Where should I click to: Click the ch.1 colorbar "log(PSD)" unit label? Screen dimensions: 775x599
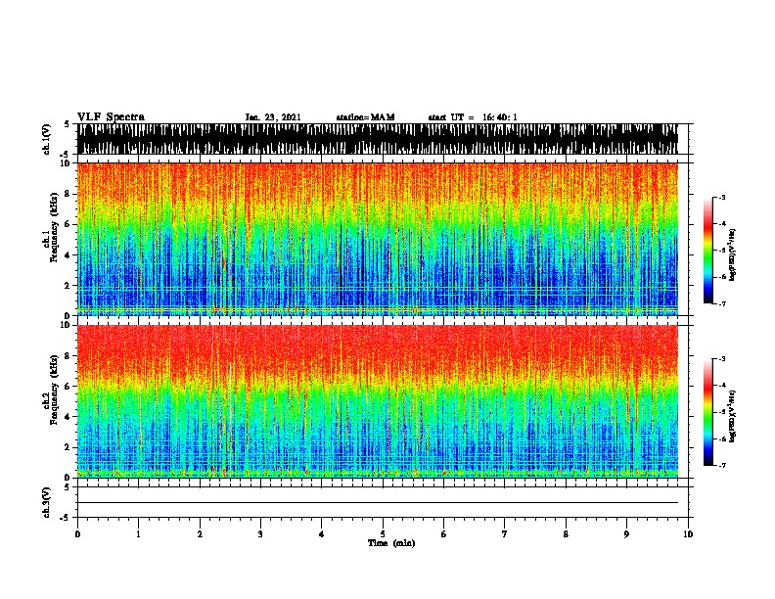(733, 254)
